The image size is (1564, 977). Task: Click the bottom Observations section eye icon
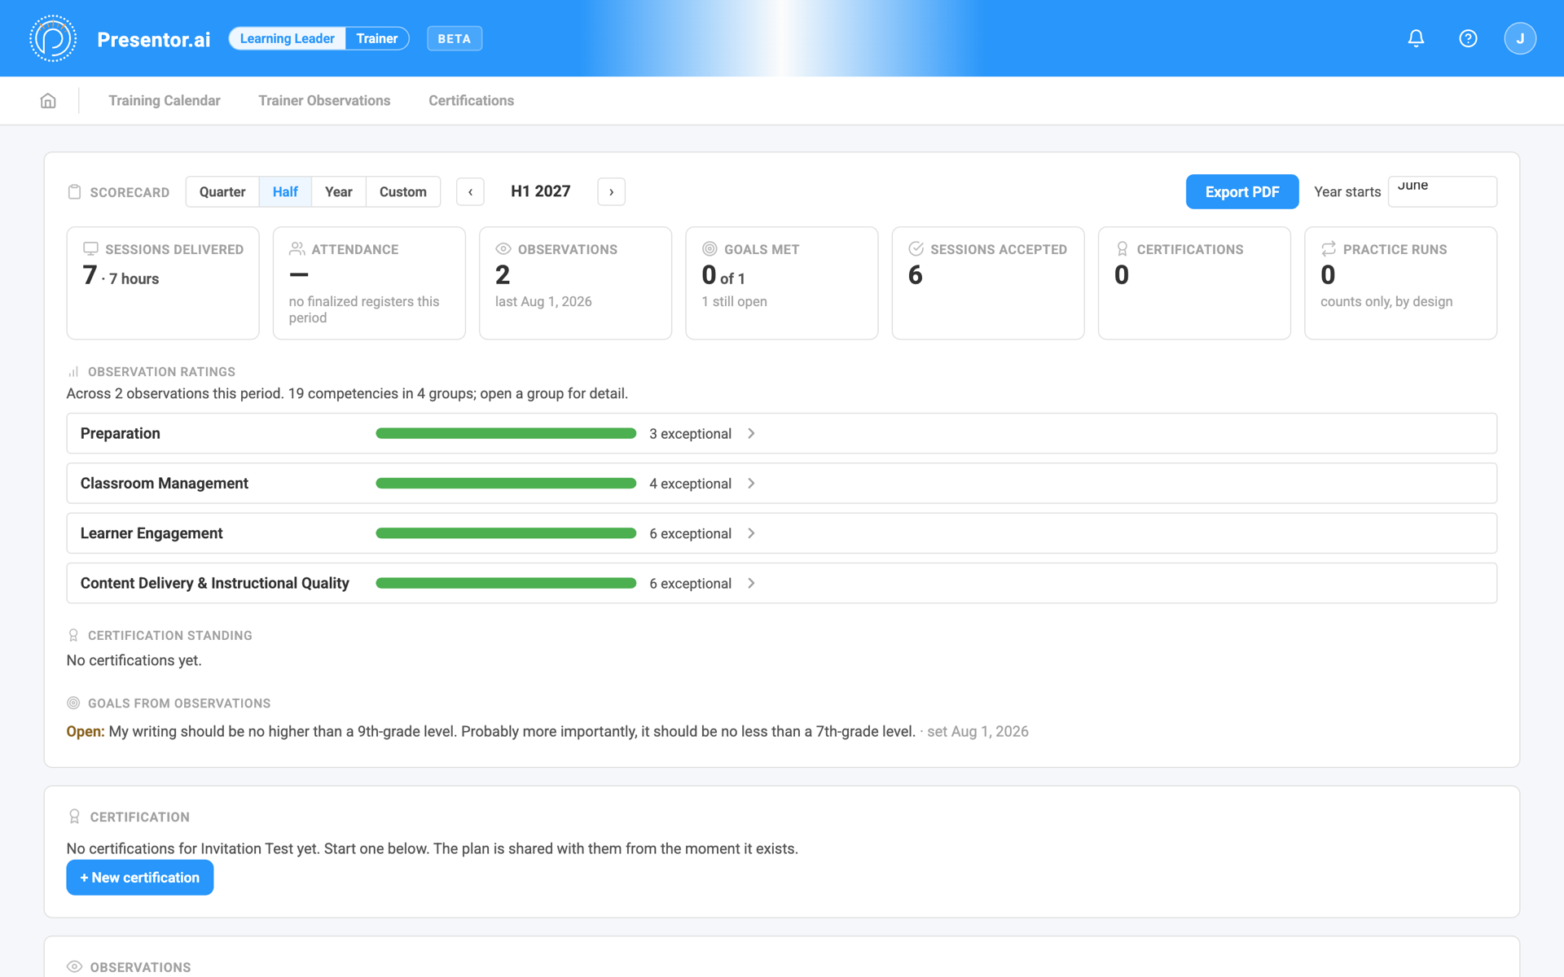point(74,966)
